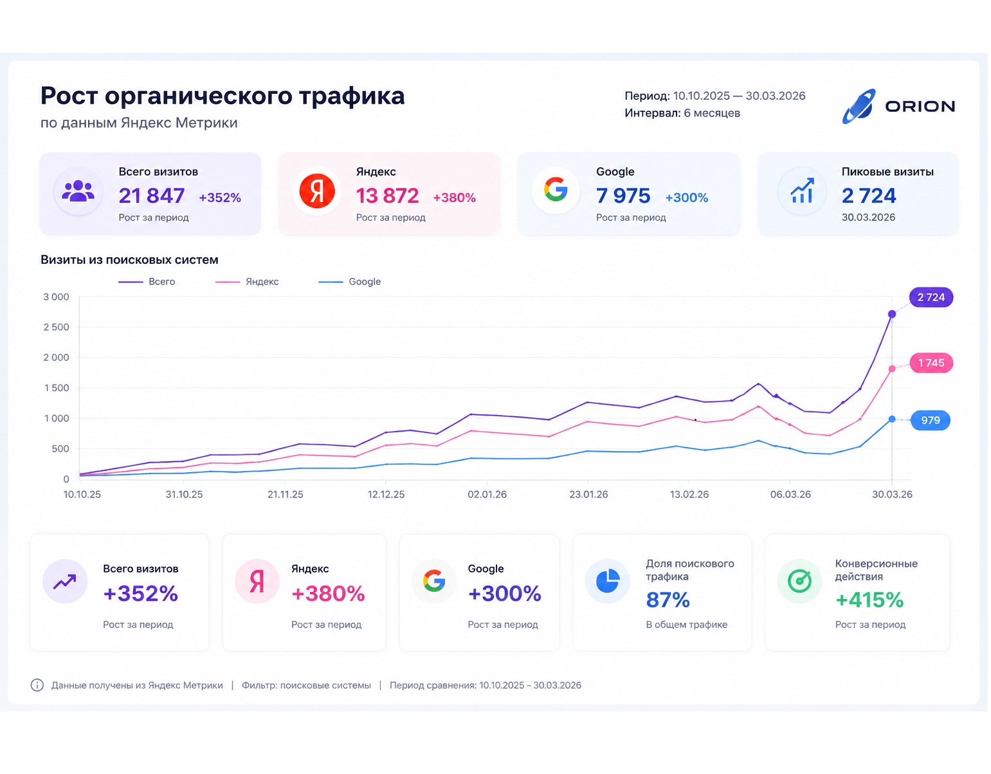Click the Визиты из поисковых систем heading
Image resolution: width=991 pixels, height=774 pixels.
point(129,260)
